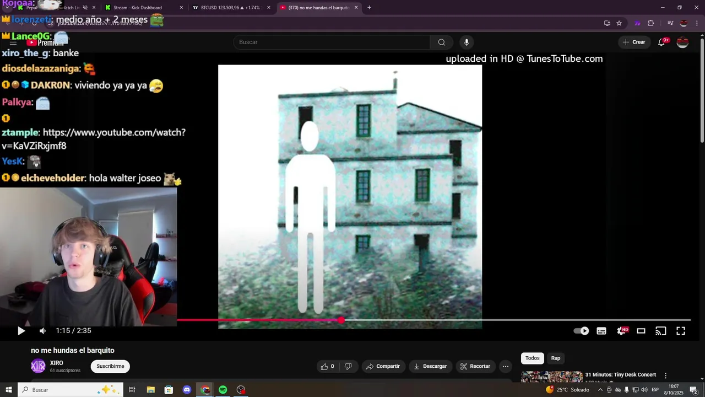This screenshot has width=705, height=397.
Task: Open the player settings gear
Action: [x=622, y=331]
